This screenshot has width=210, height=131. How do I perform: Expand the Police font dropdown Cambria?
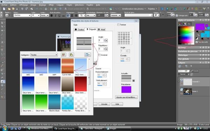click(x=22, y=15)
